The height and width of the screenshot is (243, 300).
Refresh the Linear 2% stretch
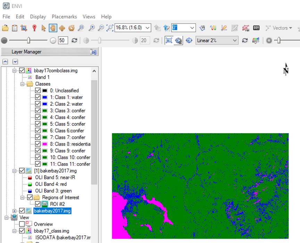[x=245, y=40]
